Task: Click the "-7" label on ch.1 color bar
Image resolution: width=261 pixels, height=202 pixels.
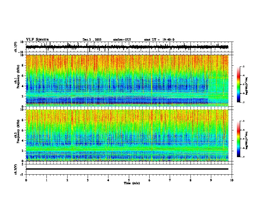Action: pyautogui.click(x=243, y=103)
